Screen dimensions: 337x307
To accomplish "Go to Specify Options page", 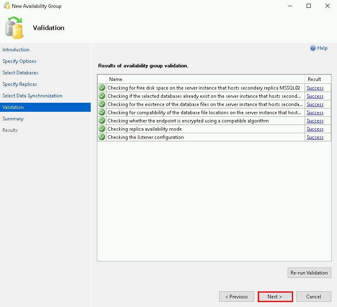I will click(x=19, y=61).
